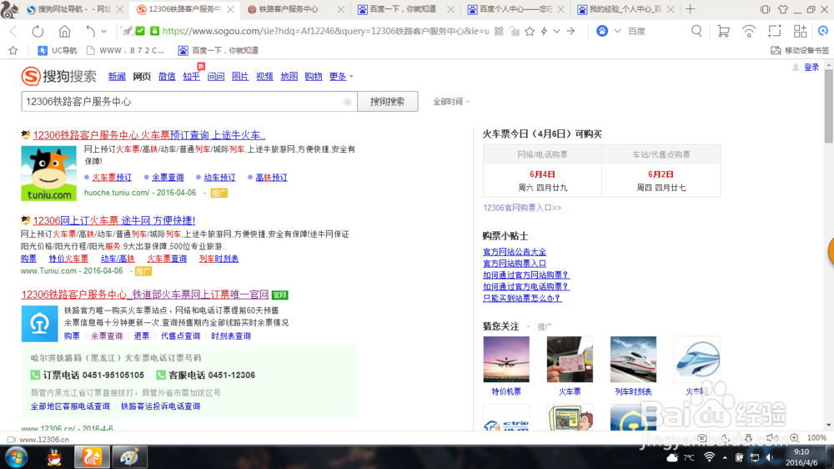Open 列车时刻表 high-speed train thumbnail
The image size is (834, 469).
pos(633,360)
